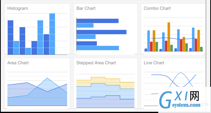Click the Bar Chart title label
Viewport: 211px width, 113px height.
coord(86,8)
